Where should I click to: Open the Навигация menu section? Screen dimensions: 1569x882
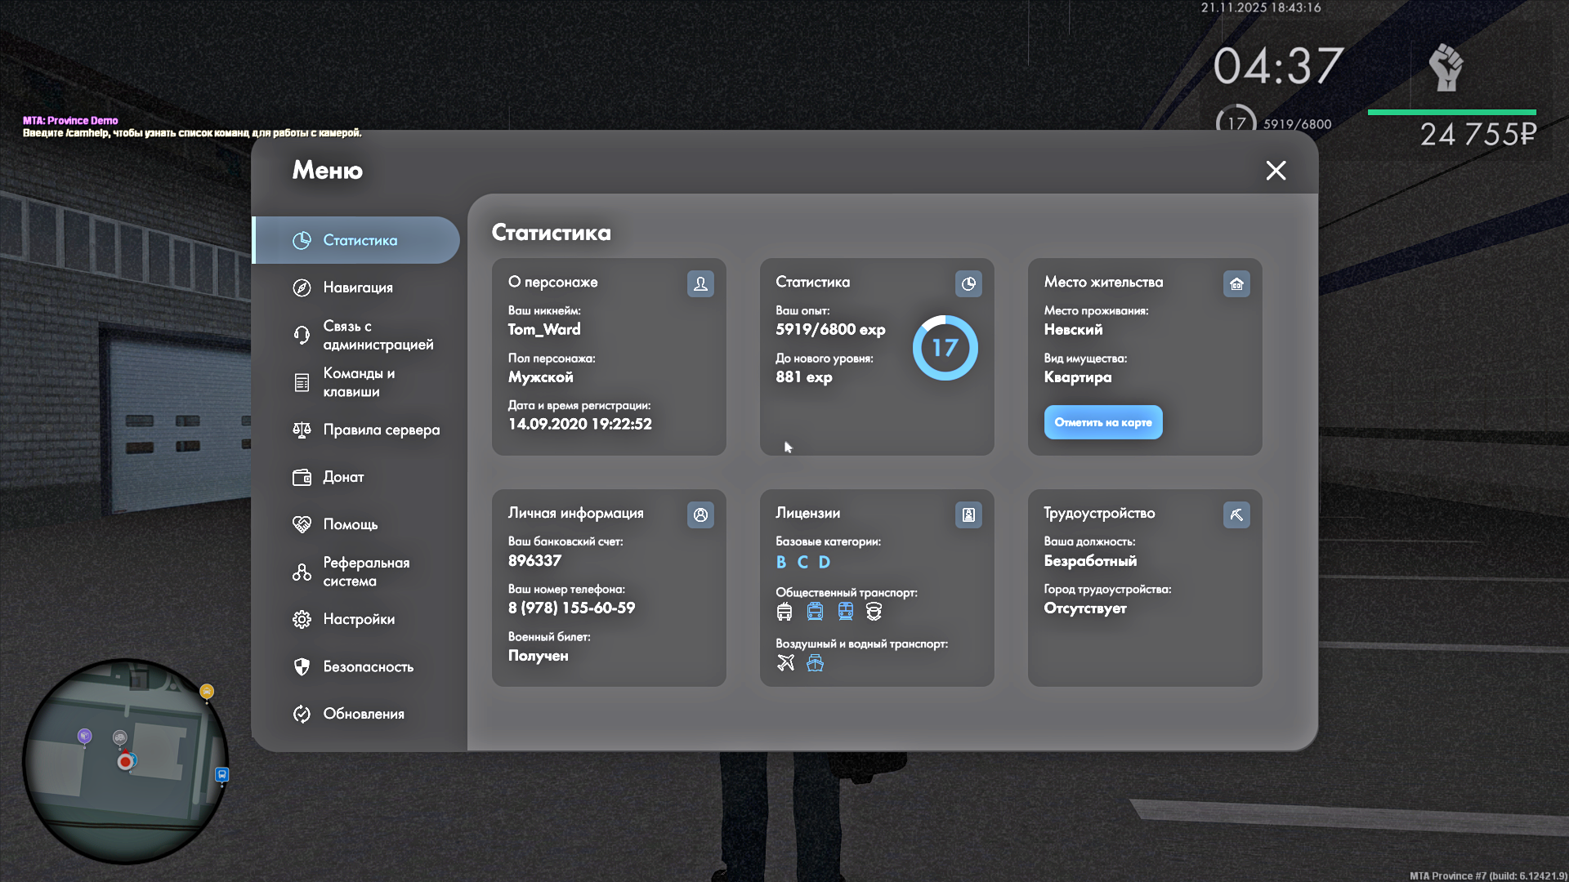(357, 287)
